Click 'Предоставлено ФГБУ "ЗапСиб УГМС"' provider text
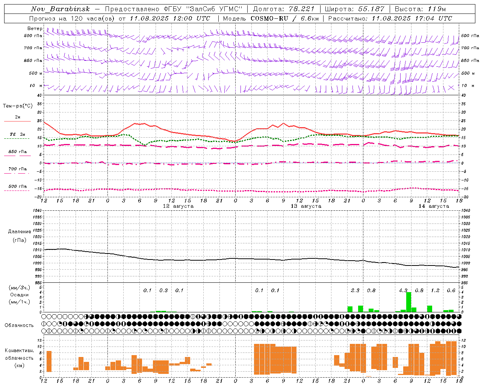 pyautogui.click(x=174, y=9)
